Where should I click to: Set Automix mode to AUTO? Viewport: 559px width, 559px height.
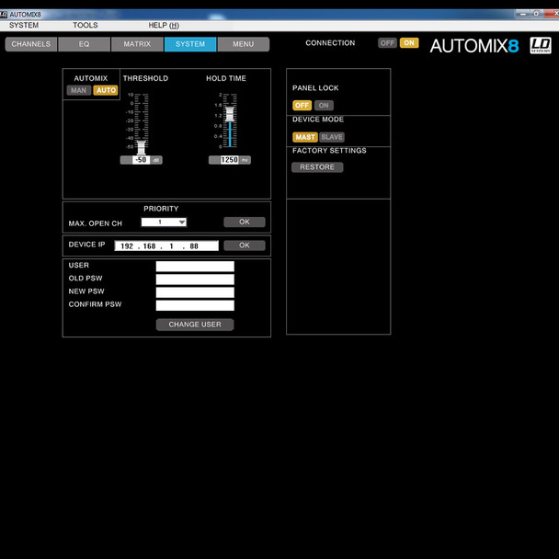(x=106, y=90)
